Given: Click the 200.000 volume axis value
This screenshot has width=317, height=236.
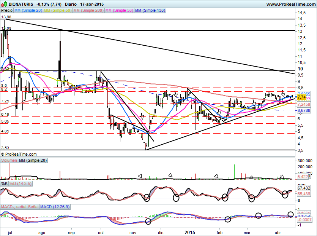Looking at the screenshot, I should (305, 167).
